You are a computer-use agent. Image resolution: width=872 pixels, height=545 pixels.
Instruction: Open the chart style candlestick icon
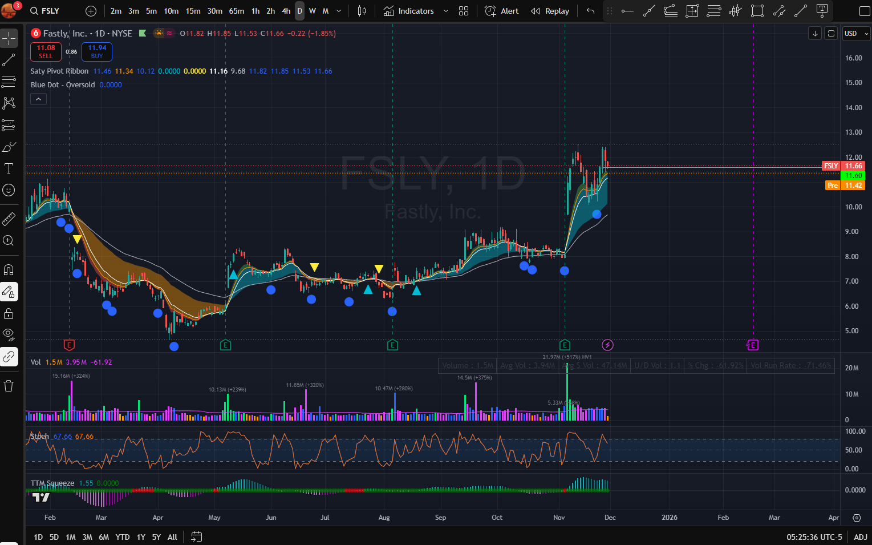[x=362, y=11]
